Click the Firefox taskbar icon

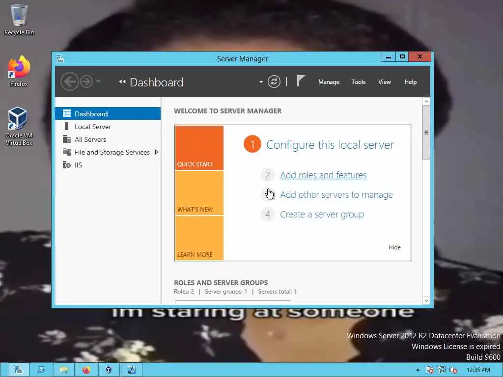(86, 370)
